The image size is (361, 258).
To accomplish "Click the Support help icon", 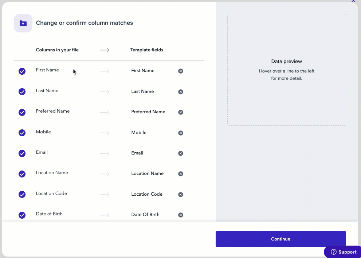I will pos(334,252).
